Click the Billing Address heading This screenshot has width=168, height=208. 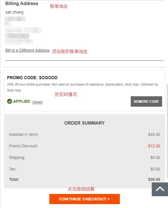pyautogui.click(x=22, y=3)
